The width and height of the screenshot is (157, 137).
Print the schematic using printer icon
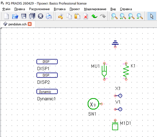49,16
